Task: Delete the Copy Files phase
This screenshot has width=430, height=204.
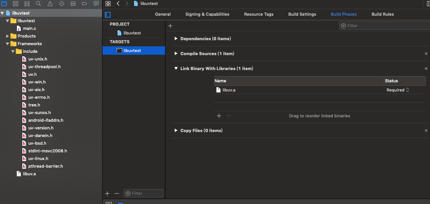Action: pos(426,131)
